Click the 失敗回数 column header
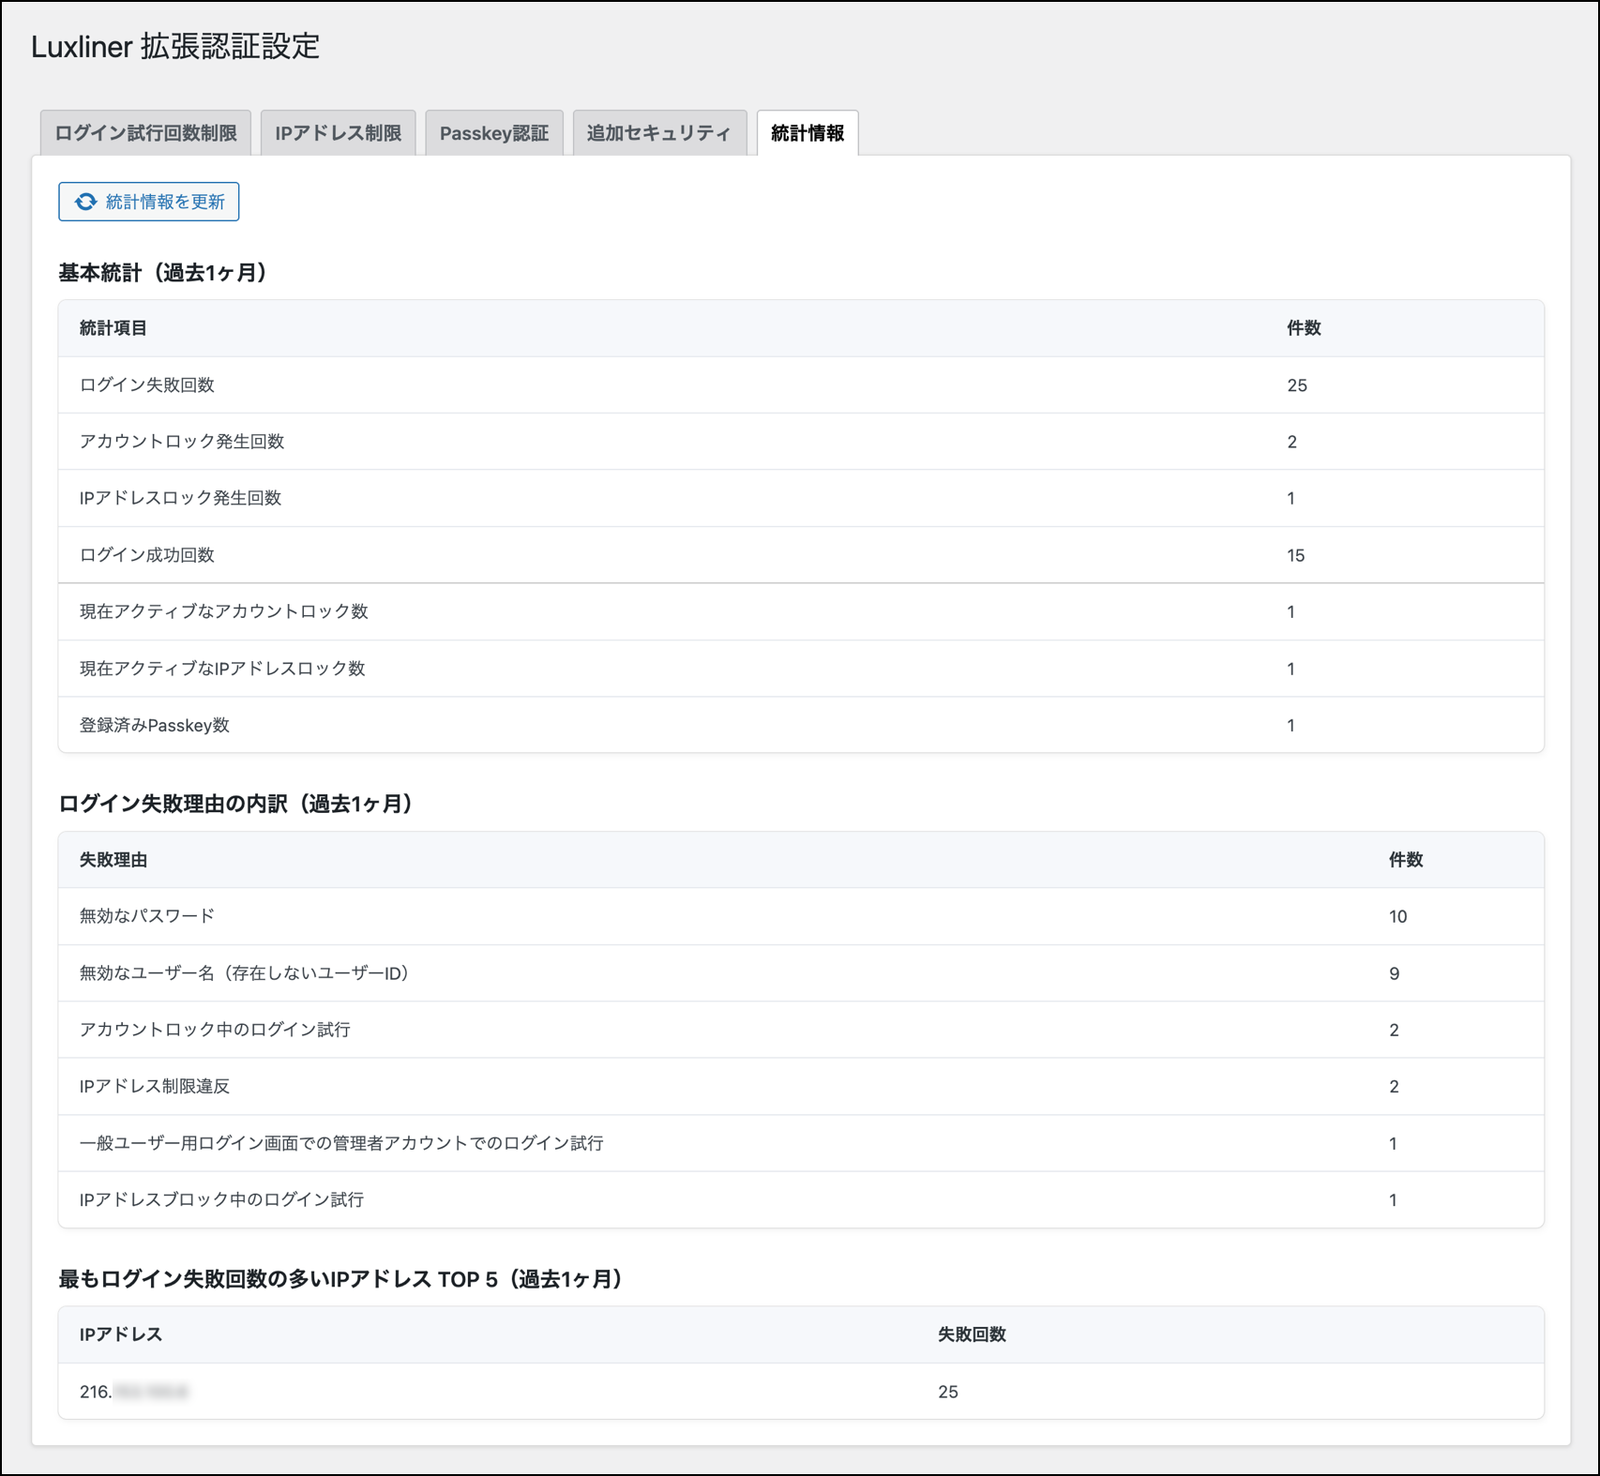 click(972, 1334)
